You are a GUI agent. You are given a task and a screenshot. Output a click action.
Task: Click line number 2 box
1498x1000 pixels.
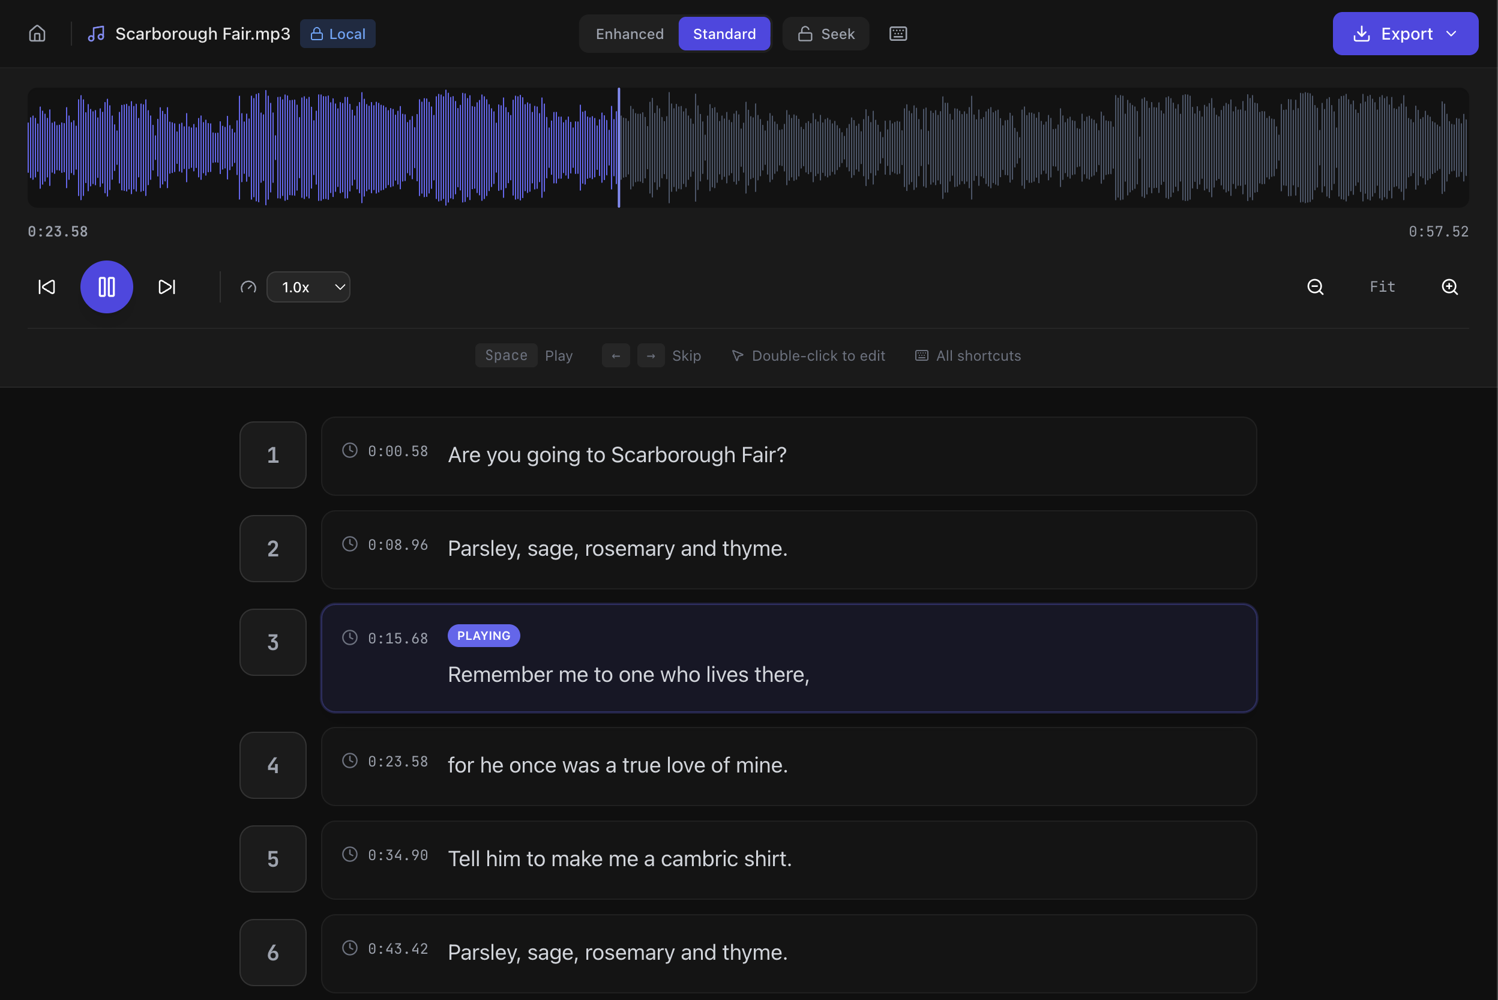pyautogui.click(x=273, y=549)
